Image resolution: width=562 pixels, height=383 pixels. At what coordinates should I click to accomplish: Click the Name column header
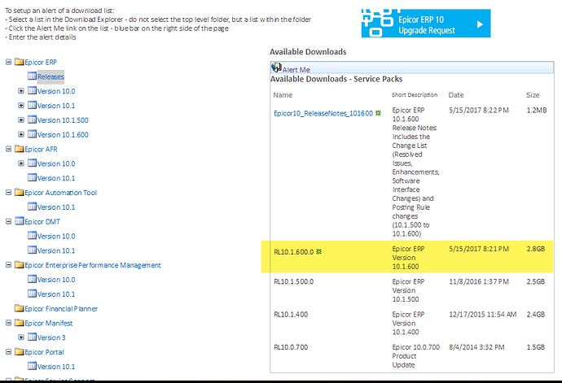(x=283, y=95)
